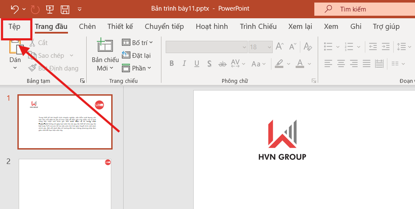Click the Undo icon in title bar

coord(14,9)
